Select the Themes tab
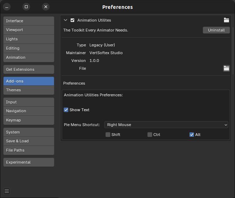 tap(29, 90)
